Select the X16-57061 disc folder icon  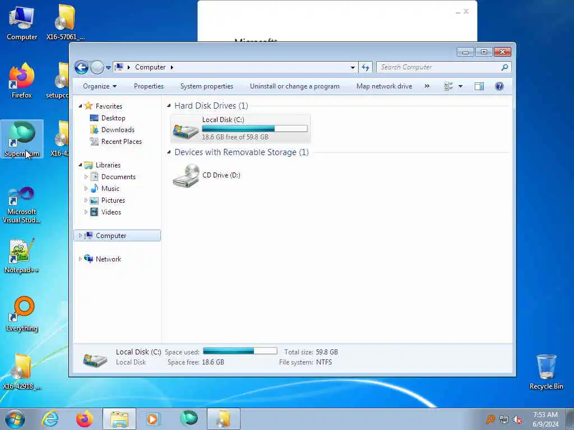(65, 22)
